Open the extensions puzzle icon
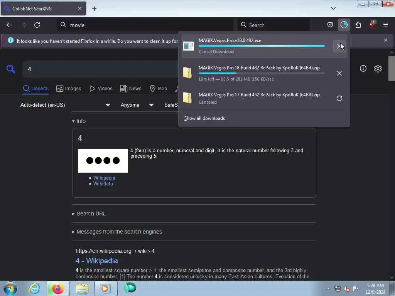395x296 pixels. click(x=358, y=25)
